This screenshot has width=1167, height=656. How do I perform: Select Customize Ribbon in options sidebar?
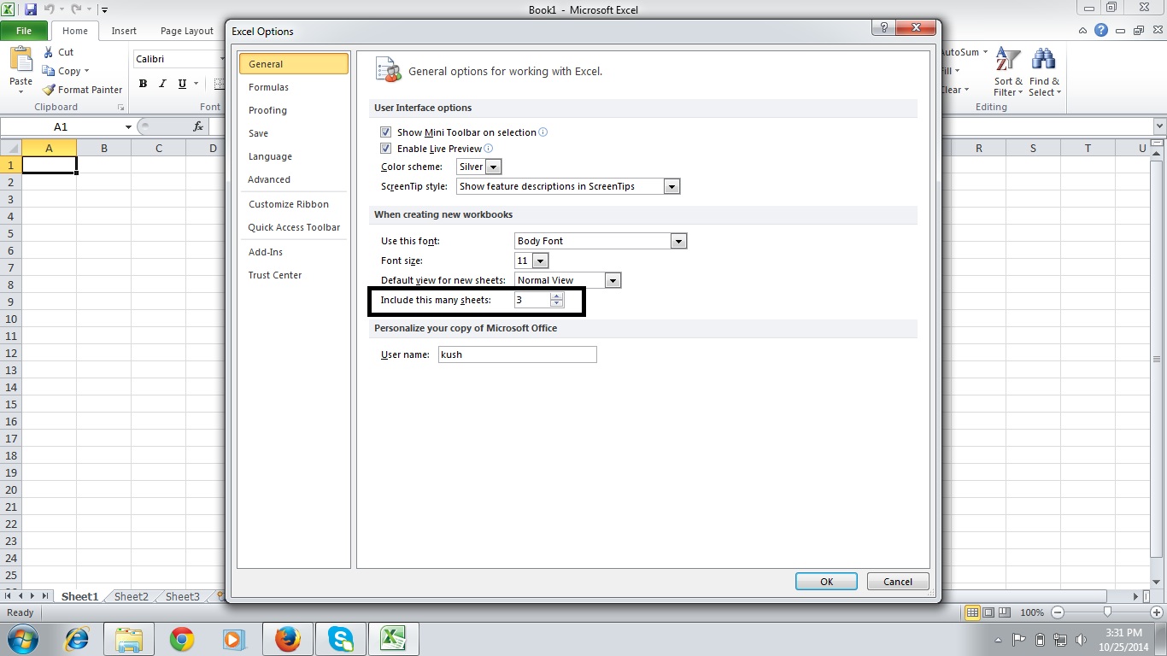coord(293,204)
